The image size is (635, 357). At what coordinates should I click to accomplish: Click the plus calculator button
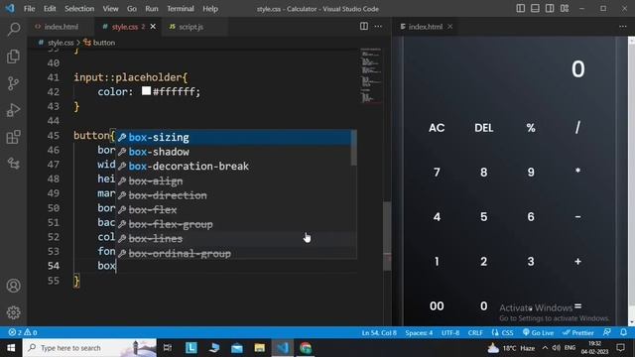click(577, 262)
